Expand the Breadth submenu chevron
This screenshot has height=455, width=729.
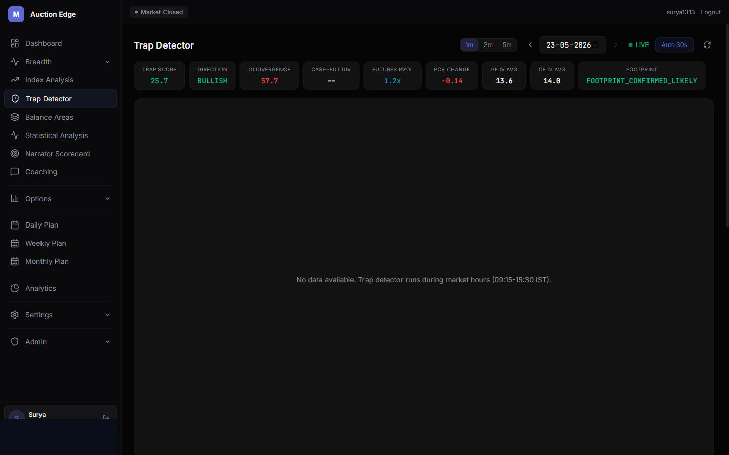point(108,62)
